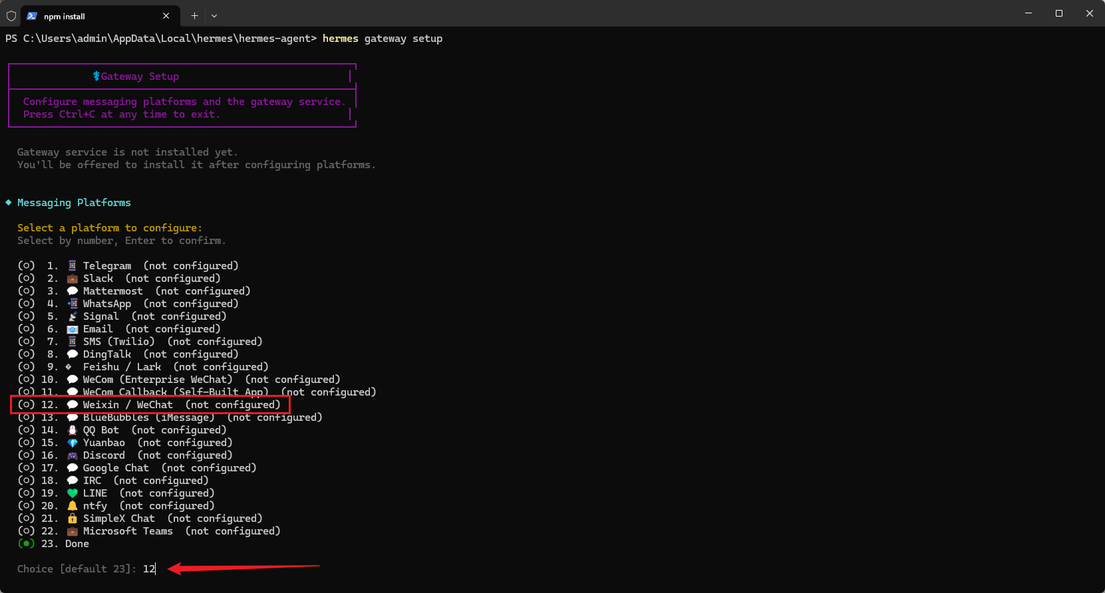The width and height of the screenshot is (1105, 593).
Task: Select the Telegram radio option
Action: (26, 266)
